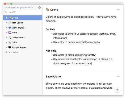Click the green zoom window button
126x99 pixels.
pyautogui.click(x=11, y=4)
